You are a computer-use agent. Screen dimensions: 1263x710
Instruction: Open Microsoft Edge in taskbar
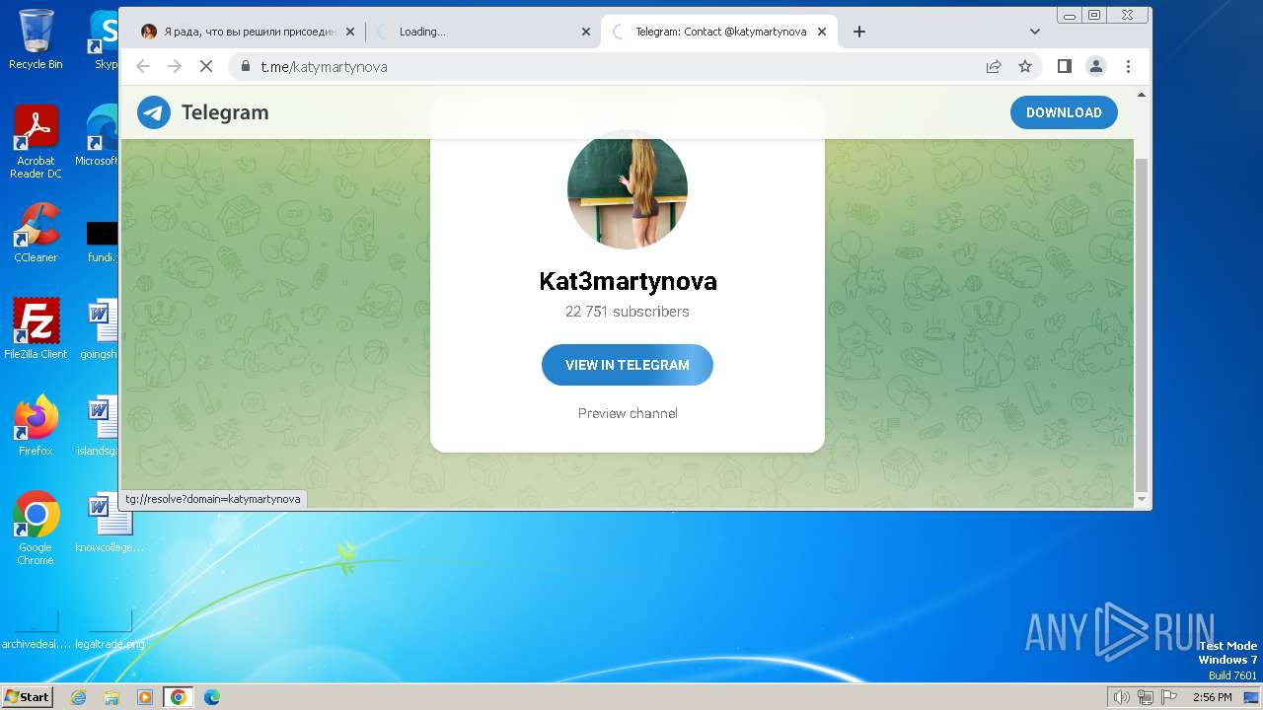tap(212, 697)
